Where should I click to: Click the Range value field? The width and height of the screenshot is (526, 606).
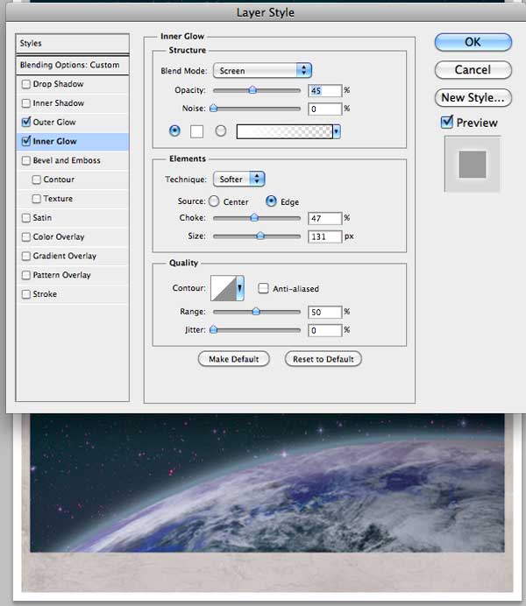point(325,312)
